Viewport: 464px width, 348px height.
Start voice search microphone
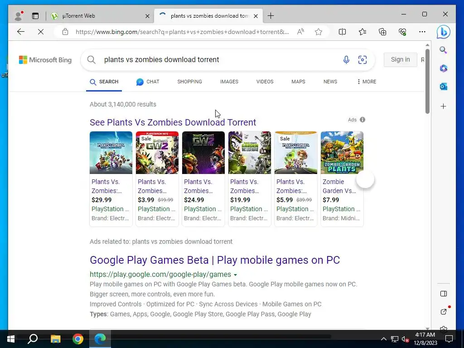click(346, 60)
